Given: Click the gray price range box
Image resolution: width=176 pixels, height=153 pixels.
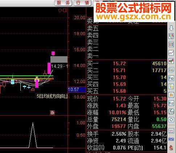Looking at the screenshot, I should pos(59,59).
